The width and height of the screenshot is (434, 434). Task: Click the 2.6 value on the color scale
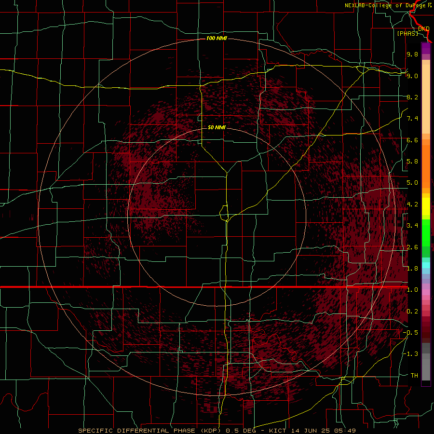coord(412,247)
